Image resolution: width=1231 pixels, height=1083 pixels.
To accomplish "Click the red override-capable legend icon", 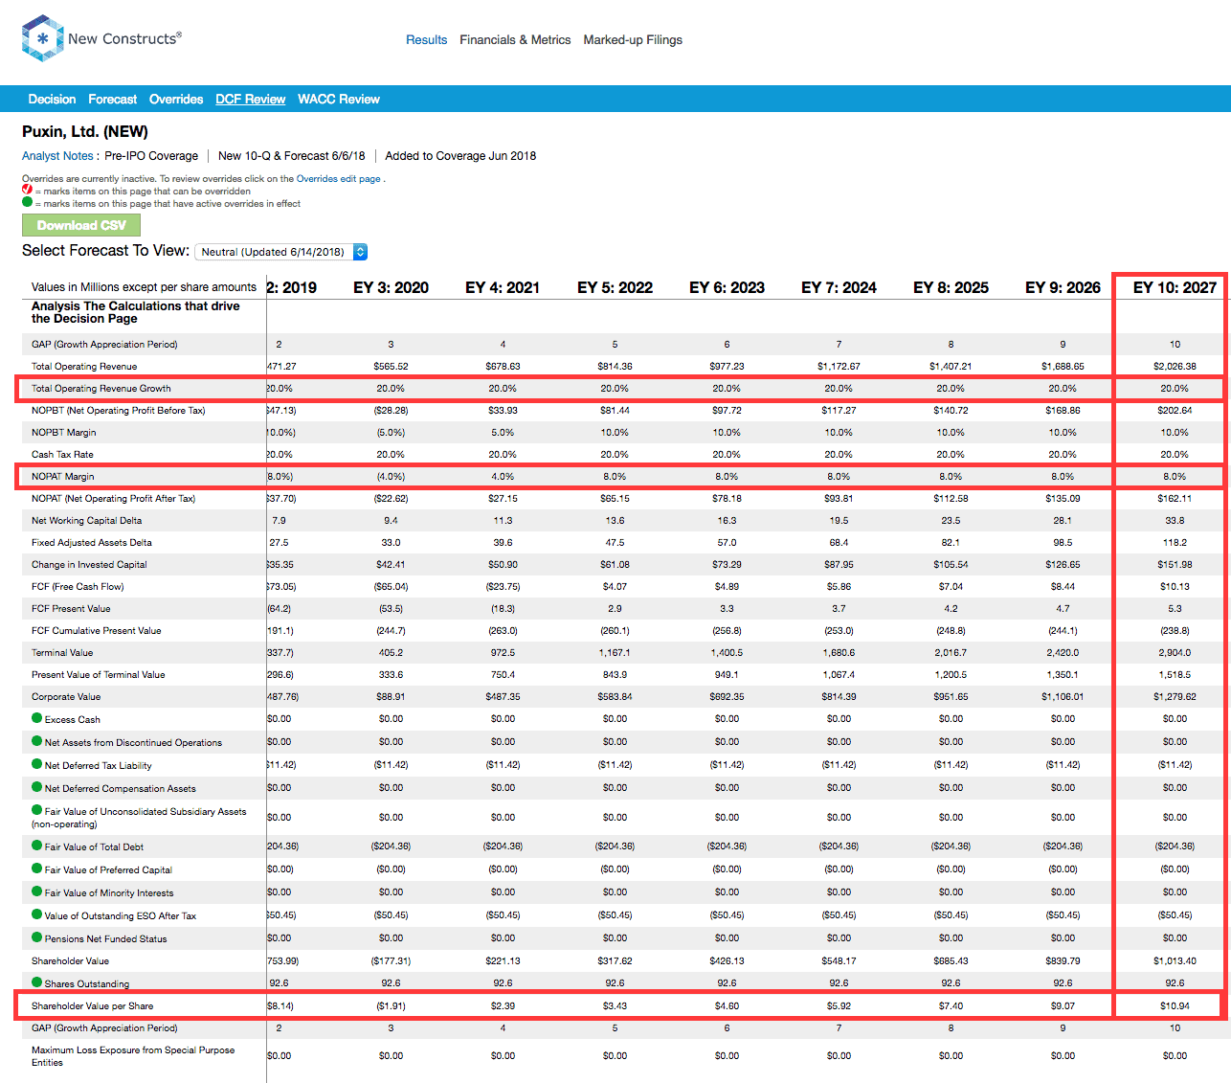I will pos(28,190).
